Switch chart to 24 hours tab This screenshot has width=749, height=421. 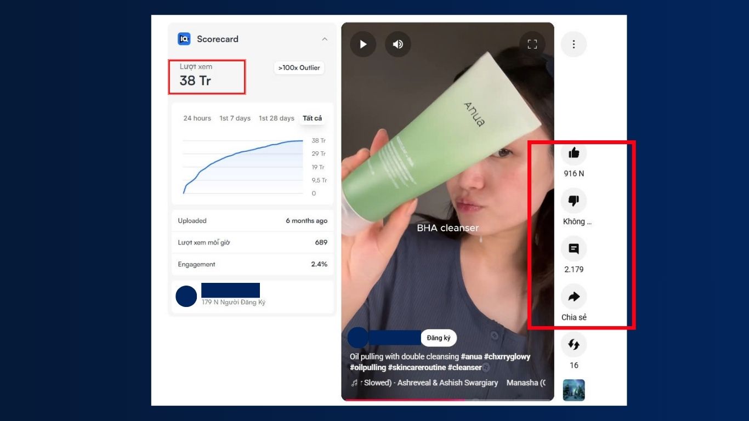click(x=197, y=118)
